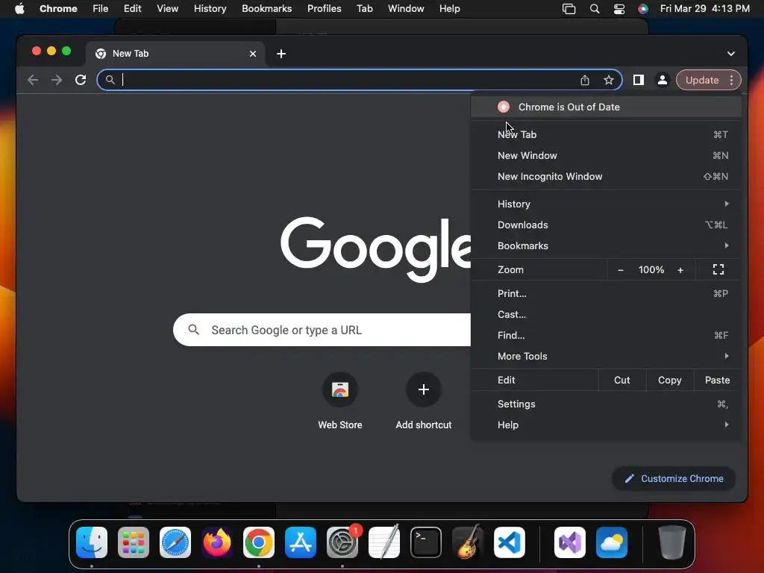
Task: Click Paste in the Edit row
Action: click(x=717, y=380)
